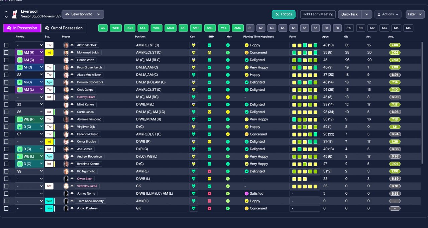Viewport: 428px width, 228px height.
Task: Tick the checkbox for Florian Wirtz
Action: [6, 60]
